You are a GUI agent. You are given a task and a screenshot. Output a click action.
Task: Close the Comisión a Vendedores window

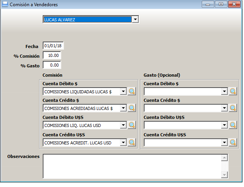pyautogui.click(x=234, y=4)
